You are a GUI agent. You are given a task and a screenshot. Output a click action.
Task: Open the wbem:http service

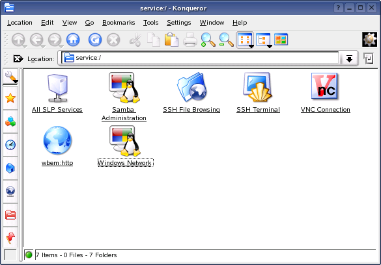point(57,146)
